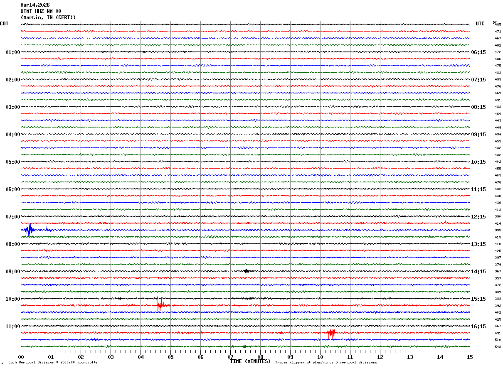
Task: Click the blue seismic burst near minute 00
Action: 30,230
